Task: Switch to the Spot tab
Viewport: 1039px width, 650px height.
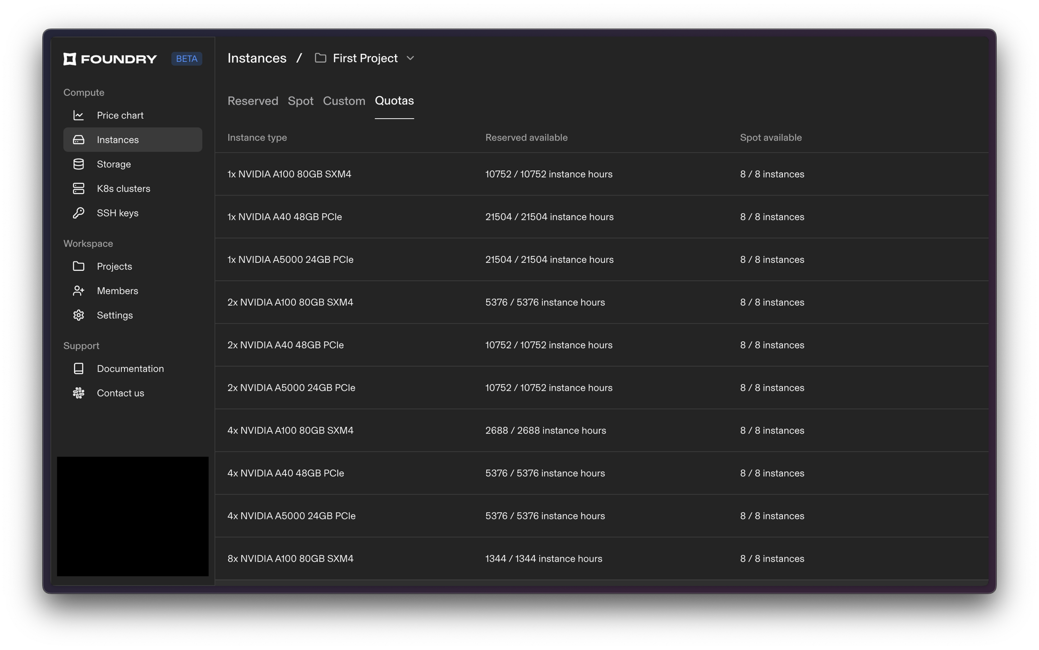Action: 300,101
